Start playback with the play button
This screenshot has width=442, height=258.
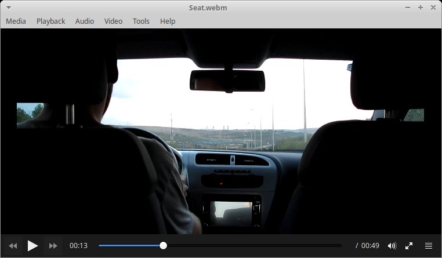point(32,246)
